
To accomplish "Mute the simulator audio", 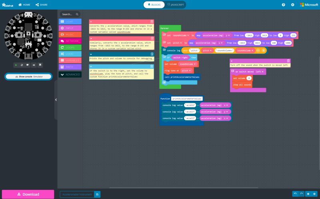I will tap(34, 65).
